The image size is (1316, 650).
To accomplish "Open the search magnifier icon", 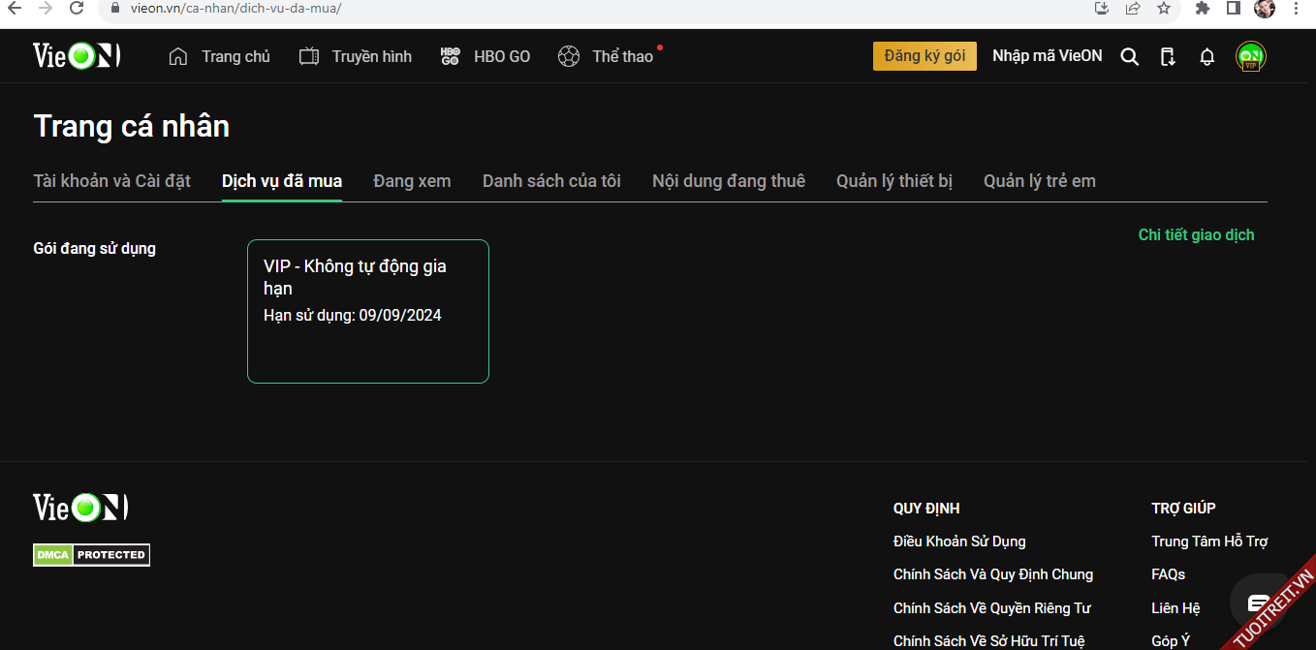I will [x=1129, y=57].
